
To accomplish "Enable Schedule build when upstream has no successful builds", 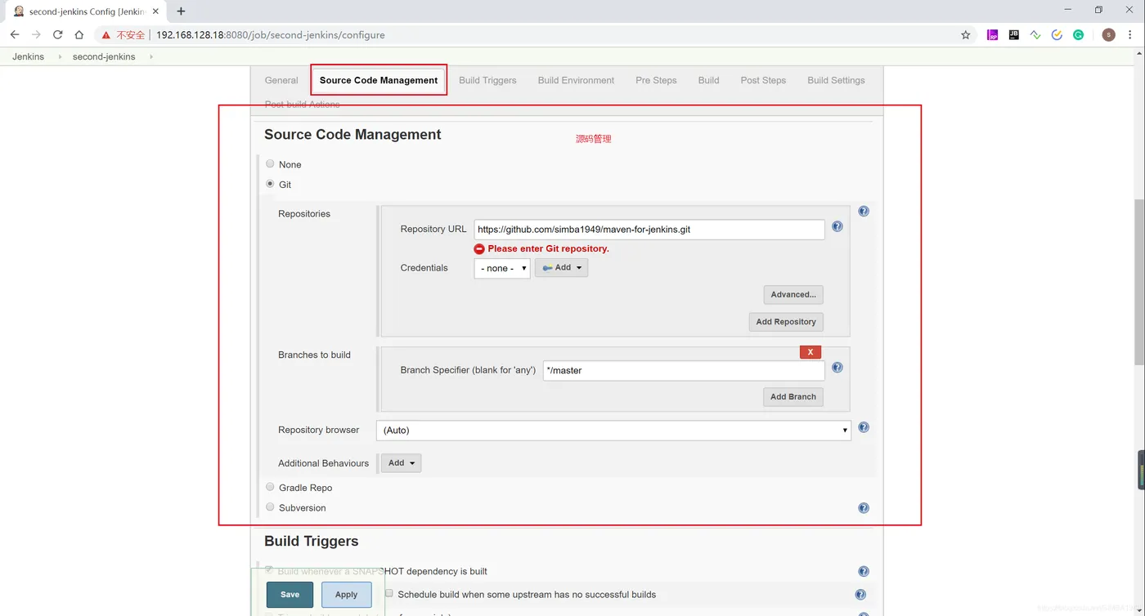I will (x=389, y=593).
